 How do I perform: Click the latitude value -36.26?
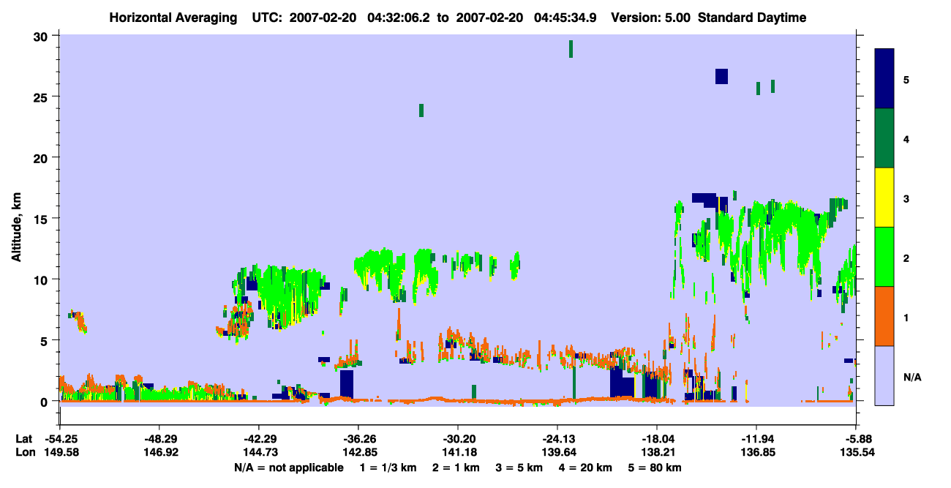click(358, 439)
